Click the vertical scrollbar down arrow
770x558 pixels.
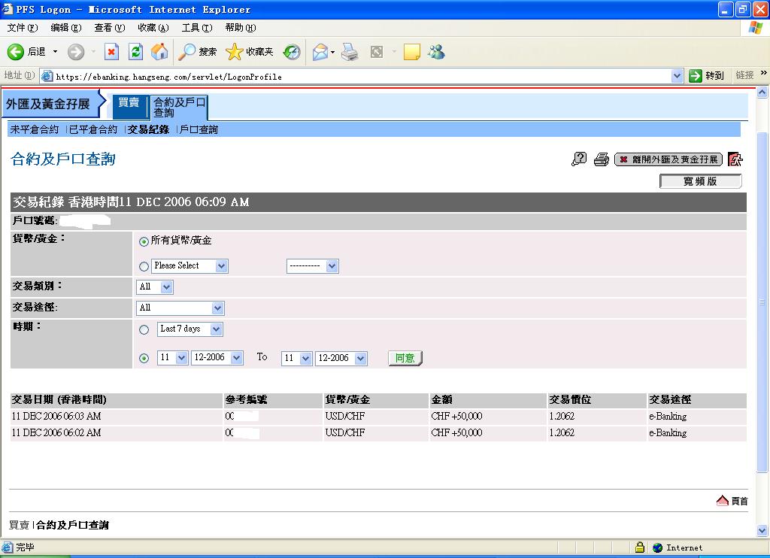(762, 530)
